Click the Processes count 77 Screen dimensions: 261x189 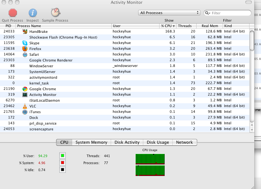click(106, 163)
